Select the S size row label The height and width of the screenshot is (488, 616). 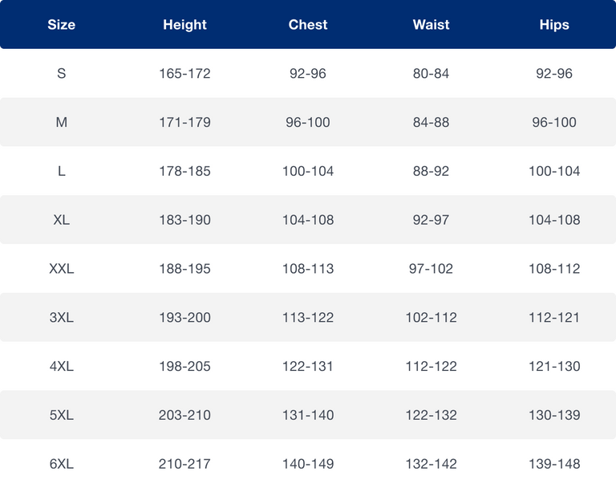61,74
